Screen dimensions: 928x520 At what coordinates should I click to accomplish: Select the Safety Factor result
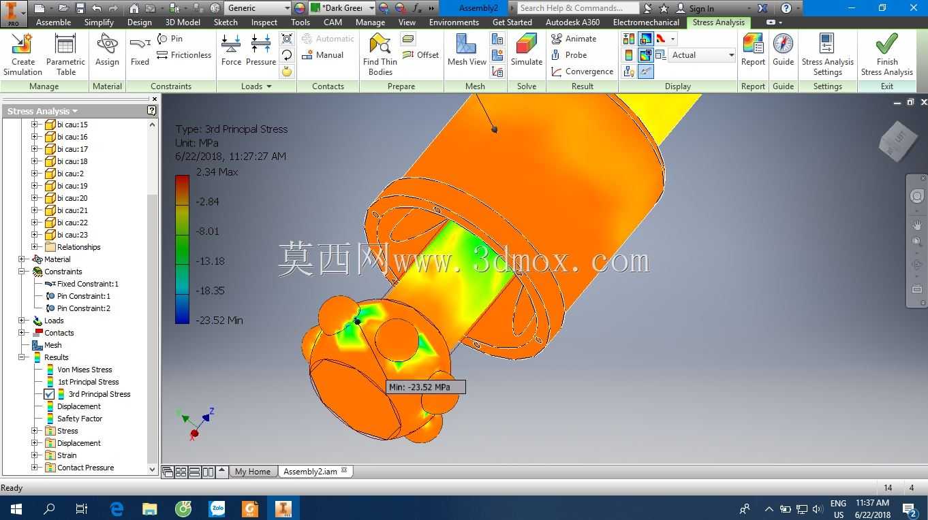pyautogui.click(x=80, y=419)
